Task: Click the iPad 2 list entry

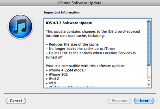Action: (x=52, y=79)
